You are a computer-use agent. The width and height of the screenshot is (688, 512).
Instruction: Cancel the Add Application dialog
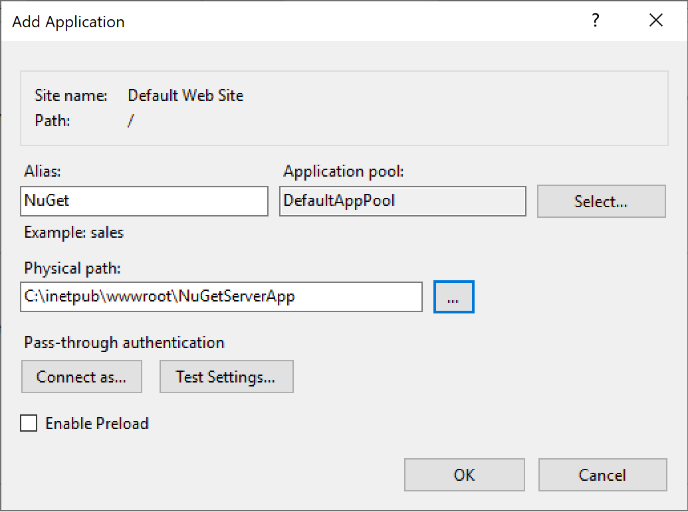(602, 475)
